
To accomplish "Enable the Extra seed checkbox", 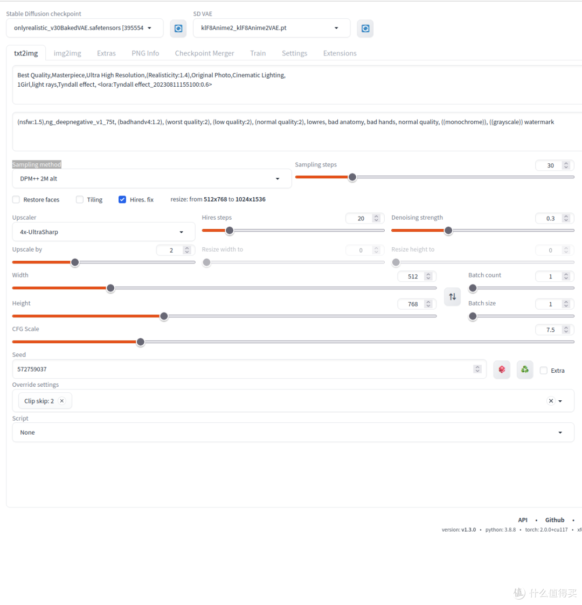I will click(x=544, y=371).
